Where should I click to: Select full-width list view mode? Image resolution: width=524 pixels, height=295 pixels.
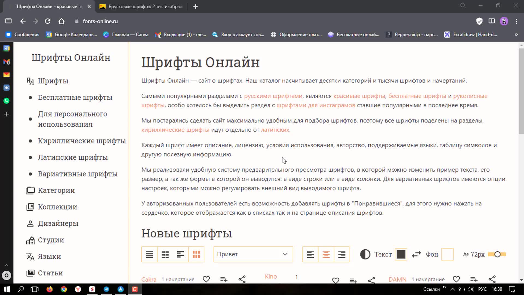pos(149,254)
